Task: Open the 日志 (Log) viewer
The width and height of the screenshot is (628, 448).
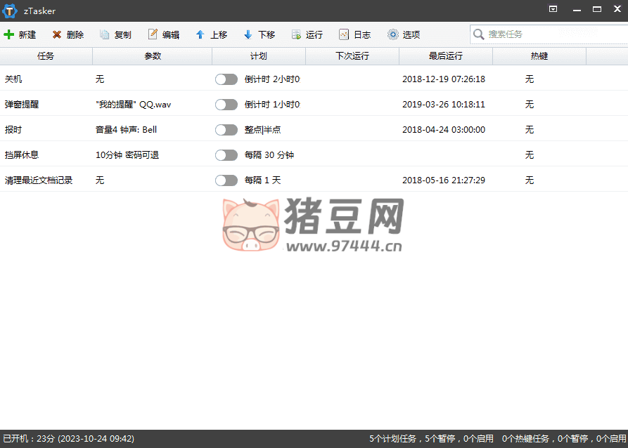Action: (x=344, y=34)
